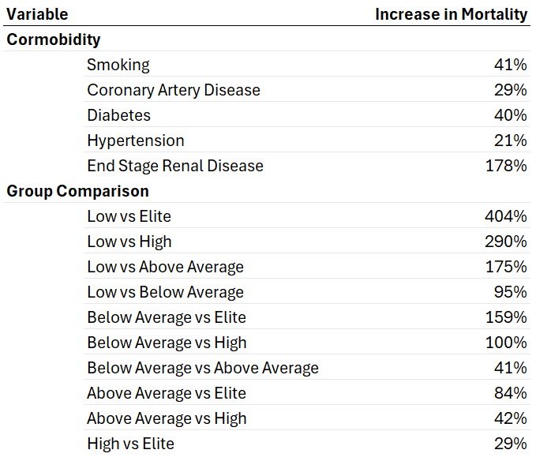Screen dimensions: 536x461
Task: Select Below Average vs Above Average label
Action: [x=203, y=368]
